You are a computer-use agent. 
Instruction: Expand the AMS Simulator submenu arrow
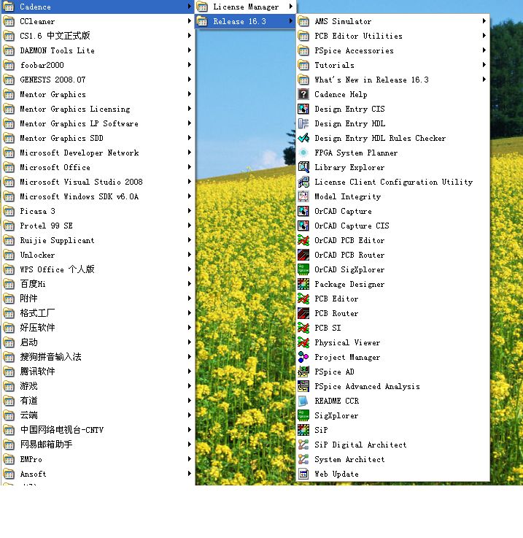(484, 21)
